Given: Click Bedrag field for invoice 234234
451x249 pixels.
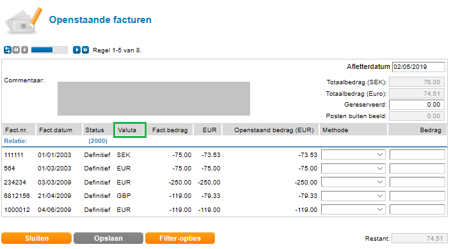Looking at the screenshot, I should tap(417, 182).
